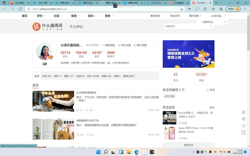Expand the 好价 navigation dropdown

coord(42,16)
